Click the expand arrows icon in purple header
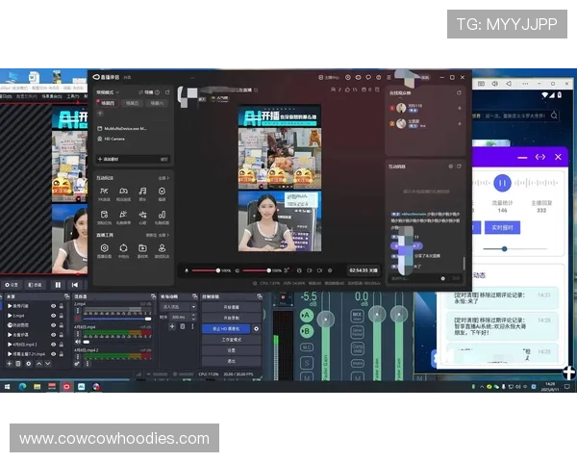The height and width of the screenshot is (462, 577). tap(540, 157)
